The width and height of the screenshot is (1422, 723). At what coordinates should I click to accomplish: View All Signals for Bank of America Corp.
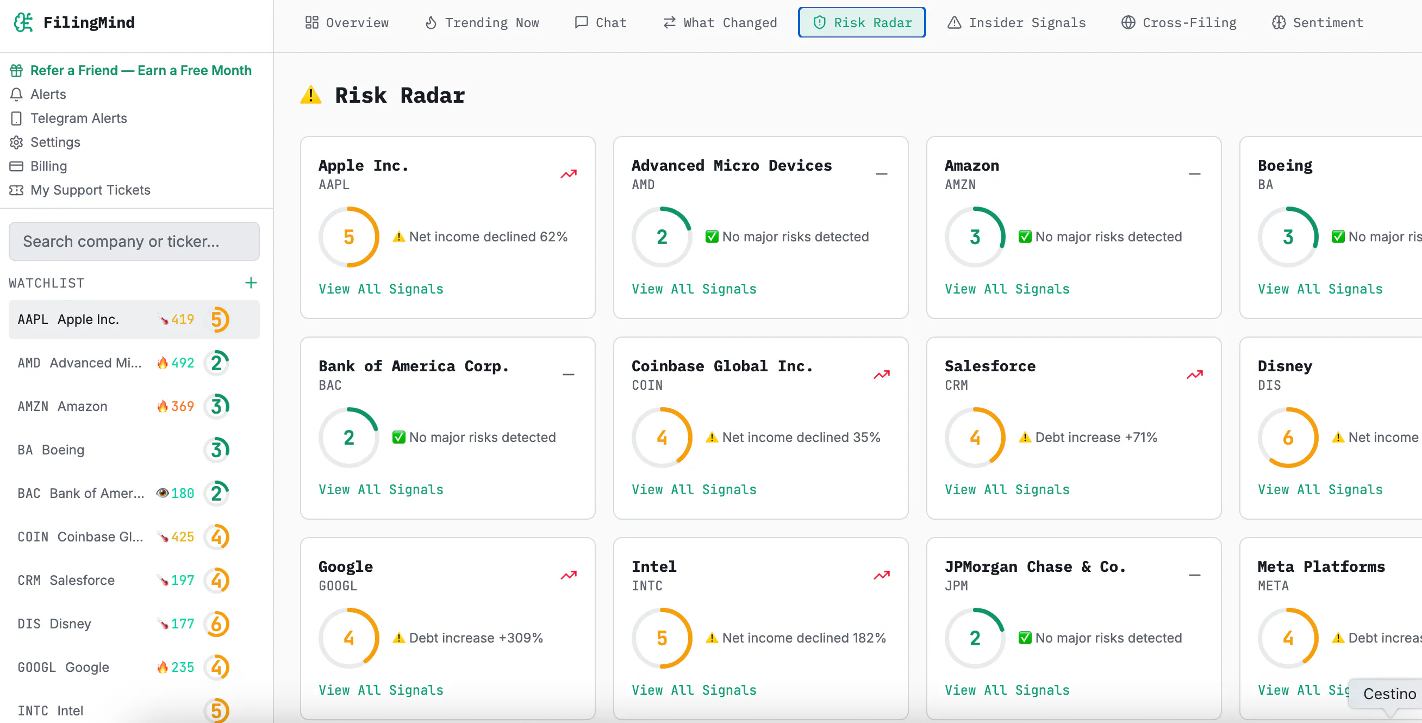(x=381, y=489)
